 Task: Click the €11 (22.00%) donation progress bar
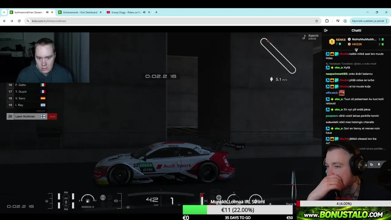(x=238, y=210)
